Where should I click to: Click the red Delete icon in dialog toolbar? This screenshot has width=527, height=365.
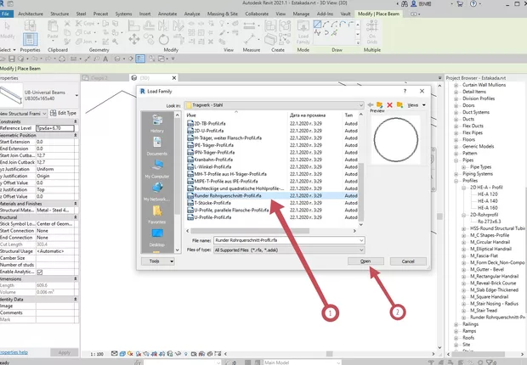point(390,104)
